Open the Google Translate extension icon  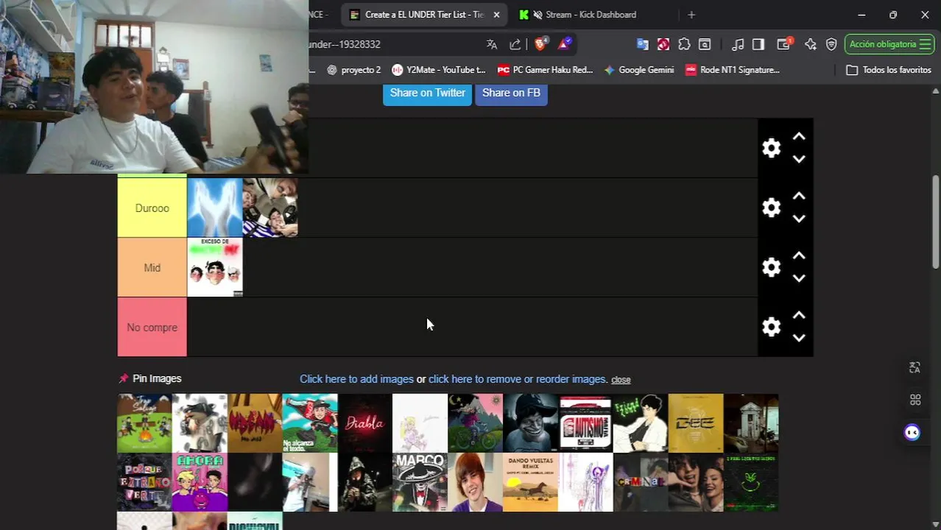pos(643,44)
